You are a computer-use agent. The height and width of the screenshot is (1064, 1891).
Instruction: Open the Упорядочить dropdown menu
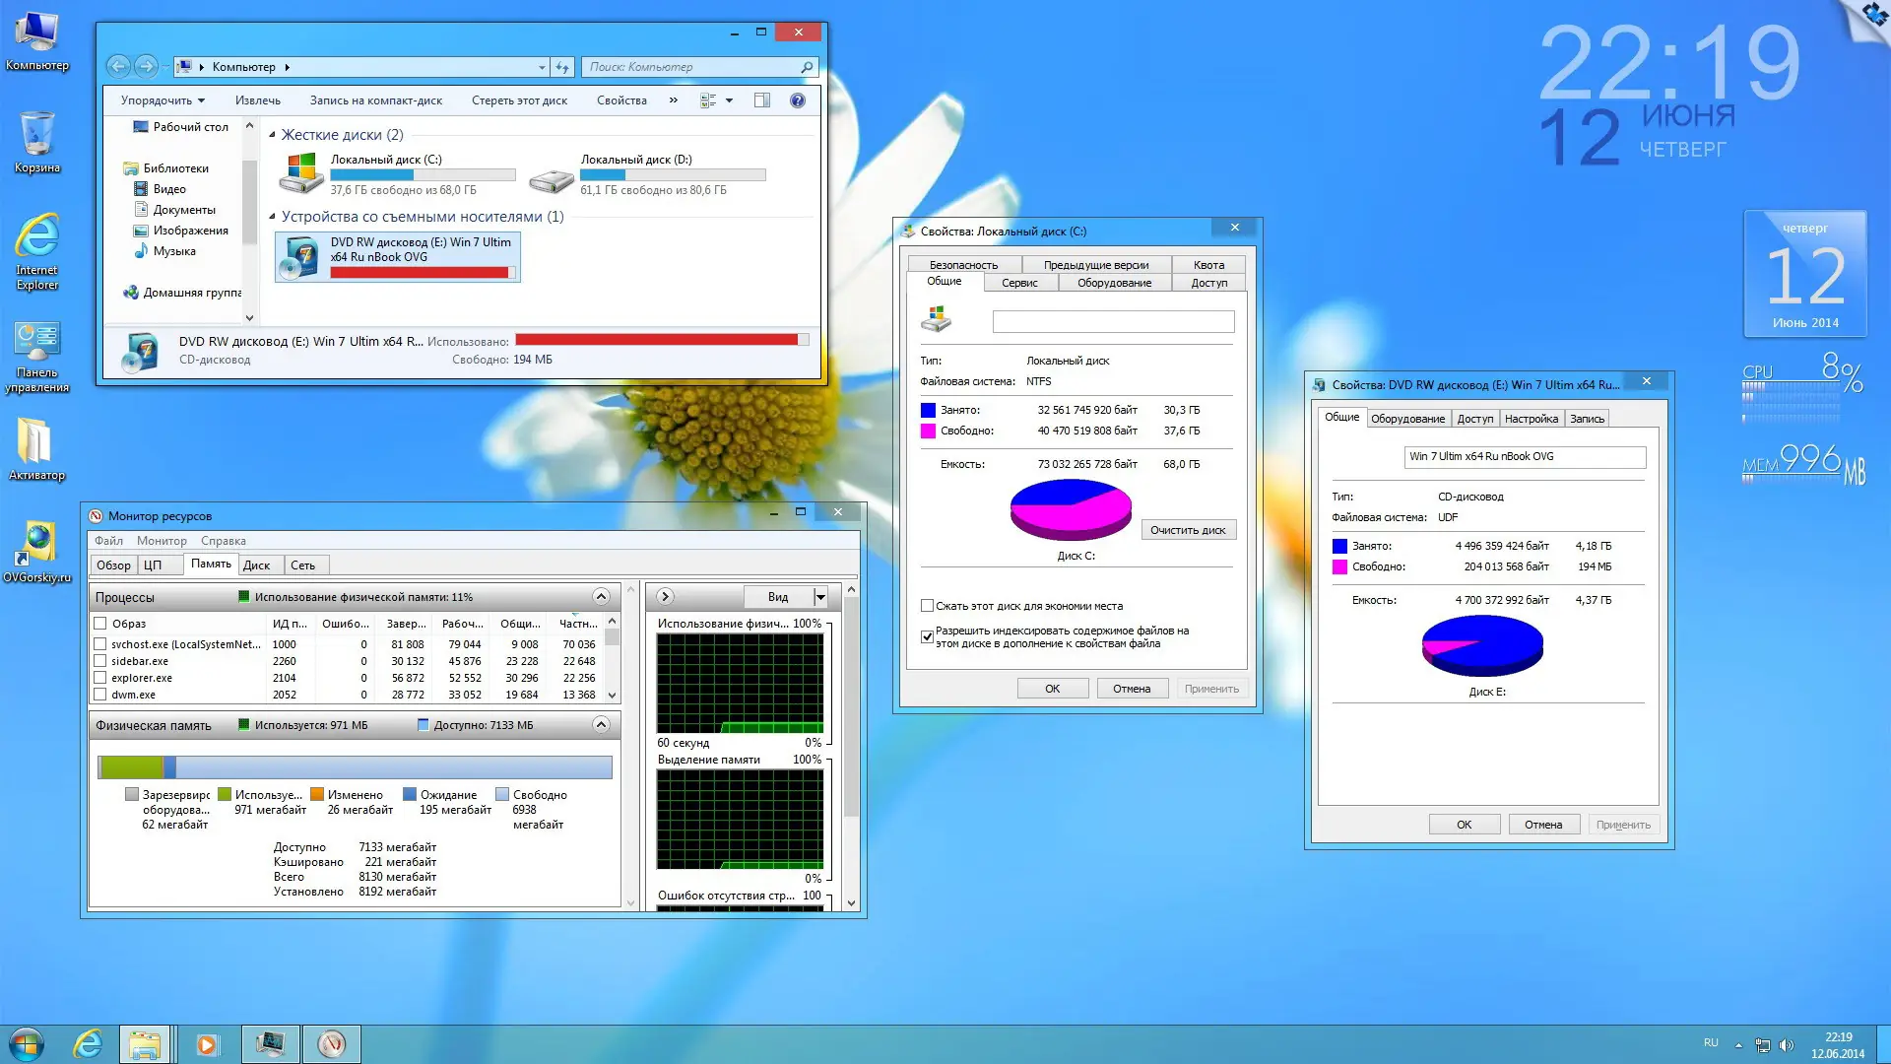point(163,100)
